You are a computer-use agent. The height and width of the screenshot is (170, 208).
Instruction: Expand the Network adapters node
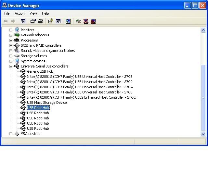coord(11,35)
